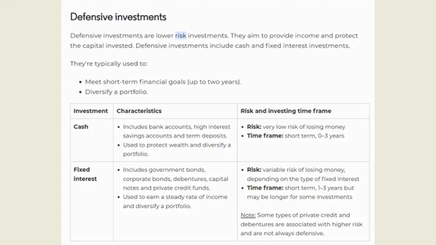Click the "are not always defensive" note line

[282, 233]
